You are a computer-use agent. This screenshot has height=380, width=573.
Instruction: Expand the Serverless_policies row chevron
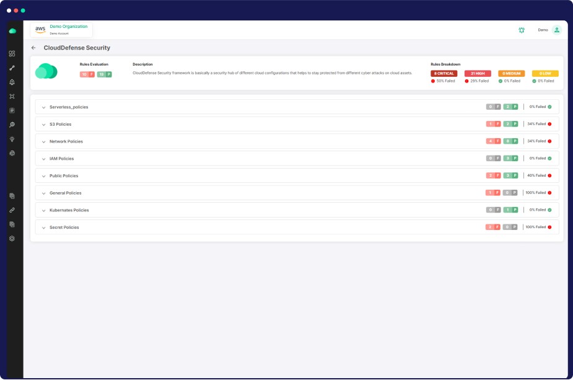44,107
